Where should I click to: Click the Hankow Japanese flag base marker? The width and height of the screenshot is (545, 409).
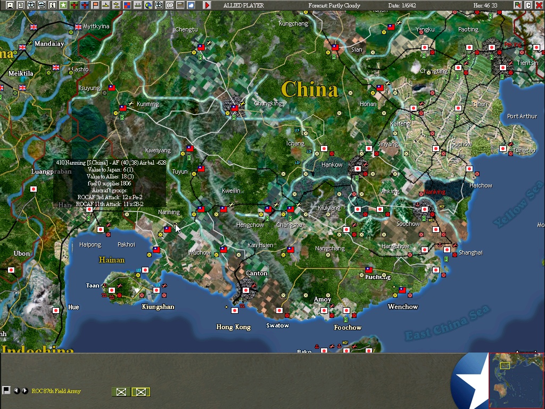[x=357, y=169]
